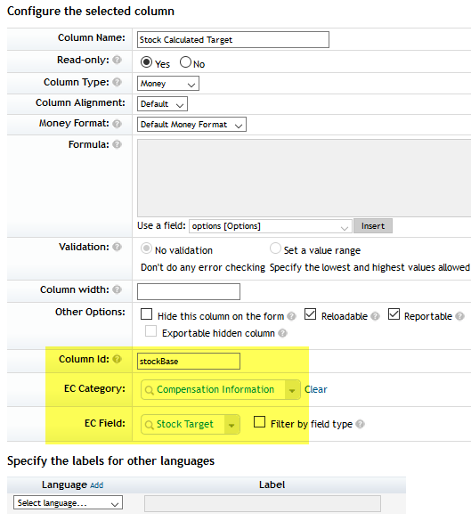Viewport: 471px width, 521px height.
Task: Click Clear link next to EC Category
Action: click(316, 389)
